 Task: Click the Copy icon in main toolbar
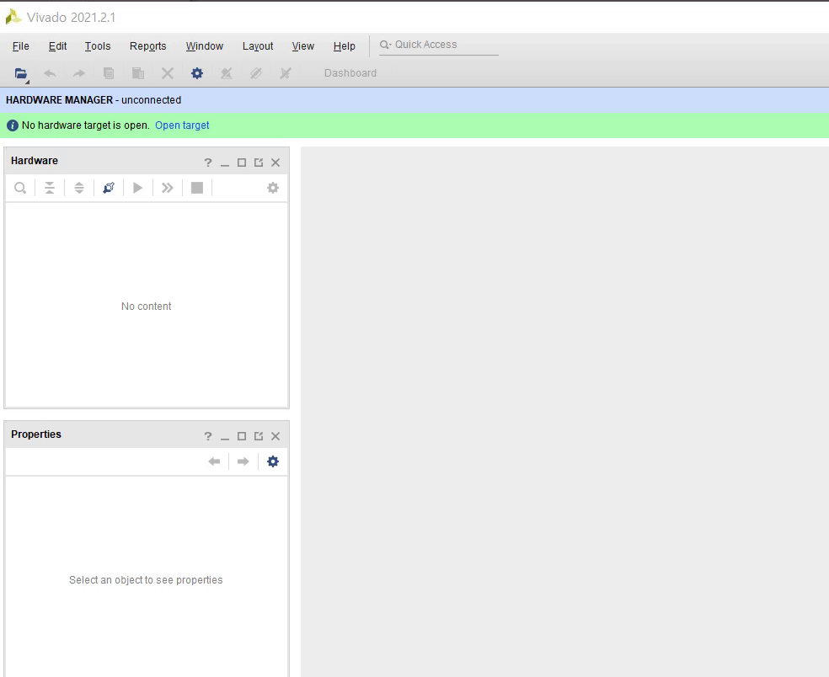(x=109, y=73)
